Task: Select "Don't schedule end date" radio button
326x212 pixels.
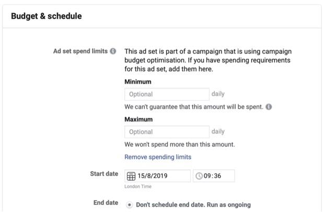Action: 129,205
